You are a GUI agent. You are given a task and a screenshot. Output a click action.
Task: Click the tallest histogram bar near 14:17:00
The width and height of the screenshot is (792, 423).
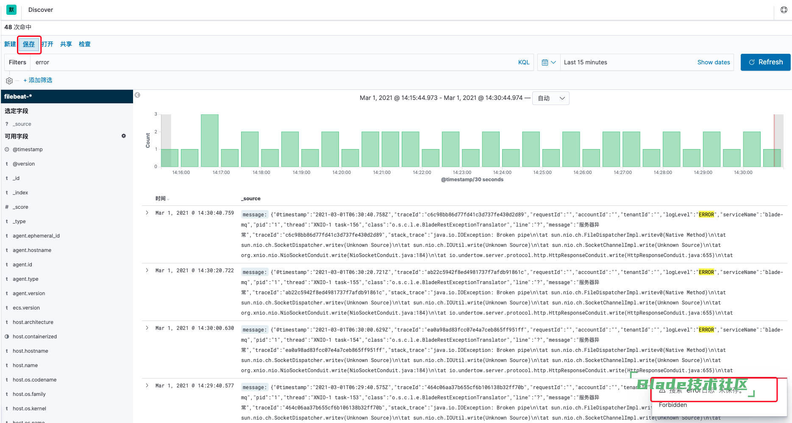pyautogui.click(x=210, y=141)
